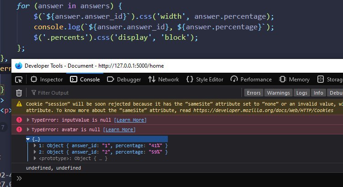Expand object entry 2 with 59%
The width and height of the screenshot is (343, 187).
35,152
